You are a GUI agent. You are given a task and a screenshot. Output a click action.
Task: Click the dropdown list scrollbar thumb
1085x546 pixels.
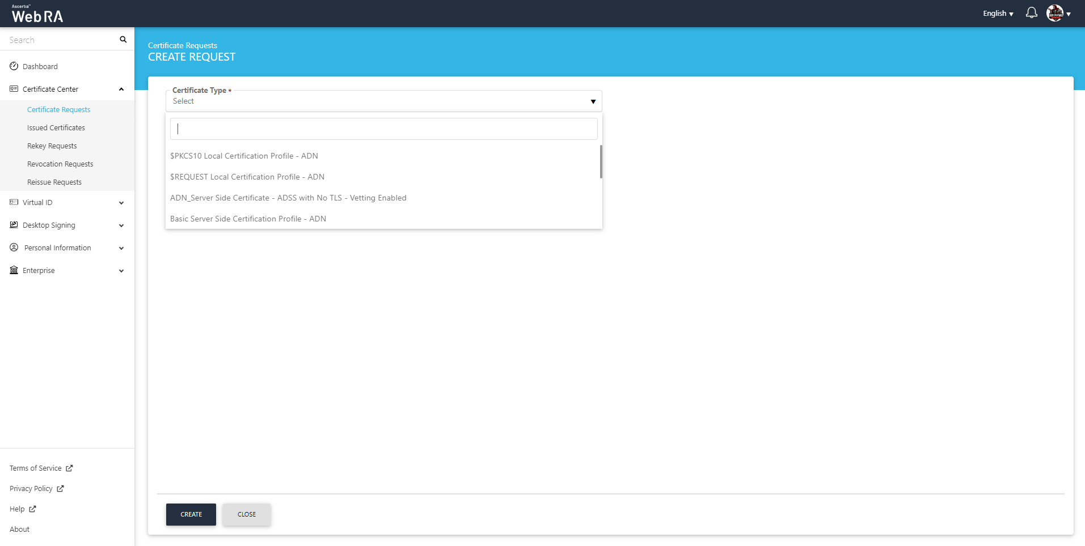click(601, 161)
